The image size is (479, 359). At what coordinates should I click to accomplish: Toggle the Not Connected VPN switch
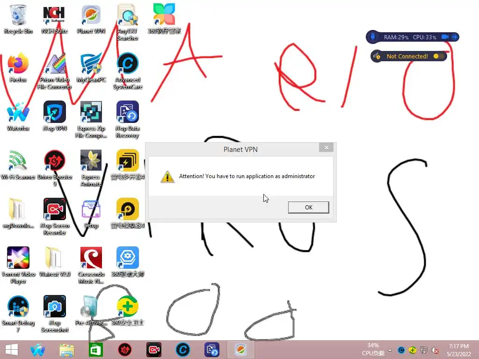point(438,56)
